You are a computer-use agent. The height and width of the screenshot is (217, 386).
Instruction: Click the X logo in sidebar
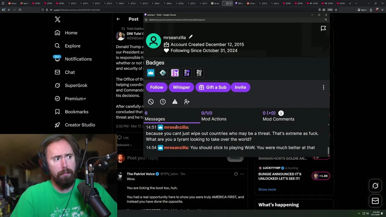pos(58,20)
